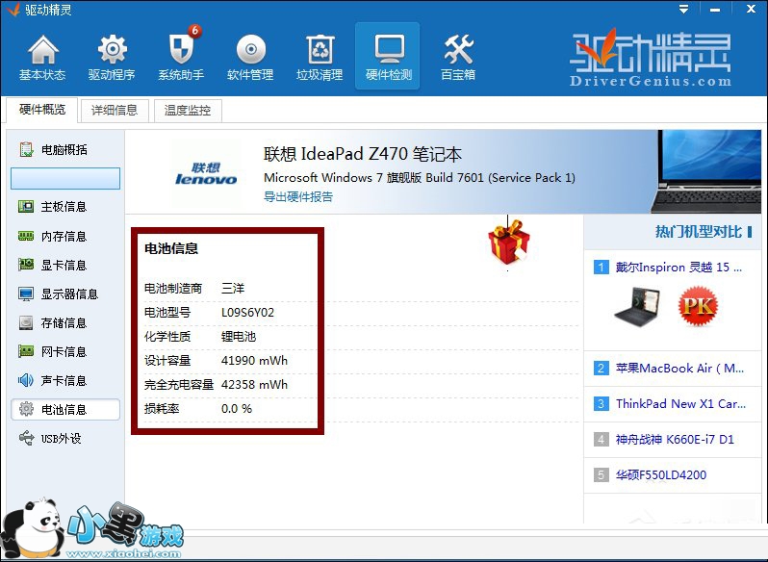The image size is (768, 562).
Task: Click the red gift box icon
Action: click(509, 242)
